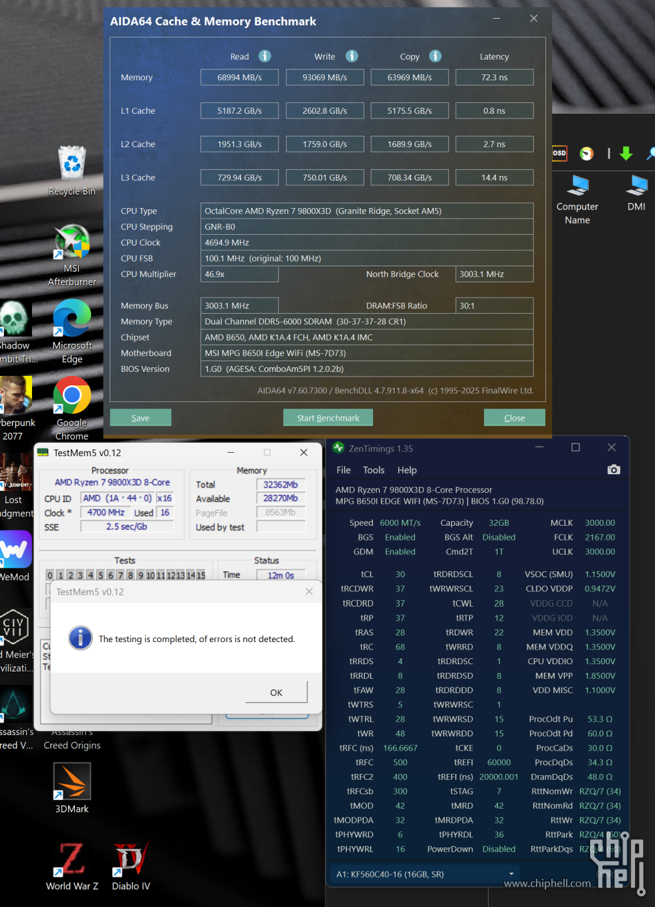
Task: Click the gauge icon beside OSD
Action: [586, 153]
